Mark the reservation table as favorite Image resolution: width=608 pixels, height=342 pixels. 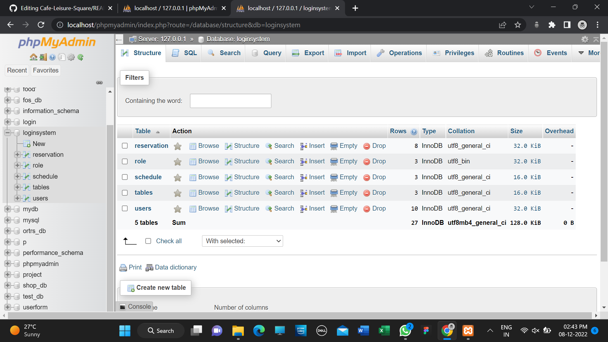(177, 146)
